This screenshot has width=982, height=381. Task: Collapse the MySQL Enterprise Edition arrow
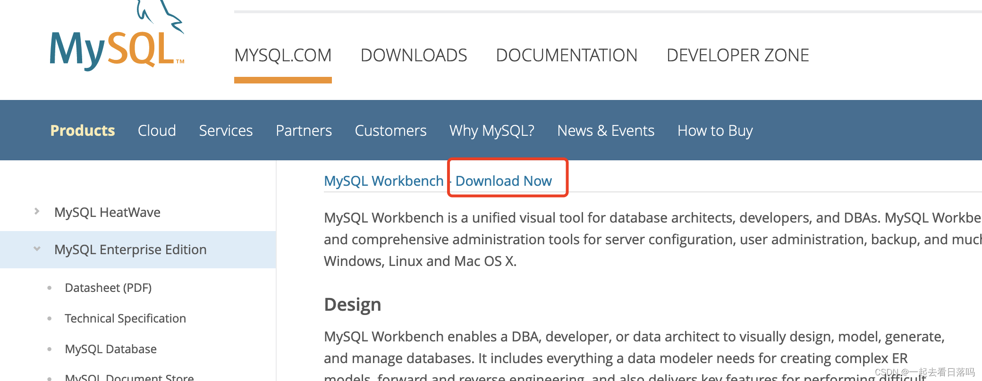pos(37,248)
